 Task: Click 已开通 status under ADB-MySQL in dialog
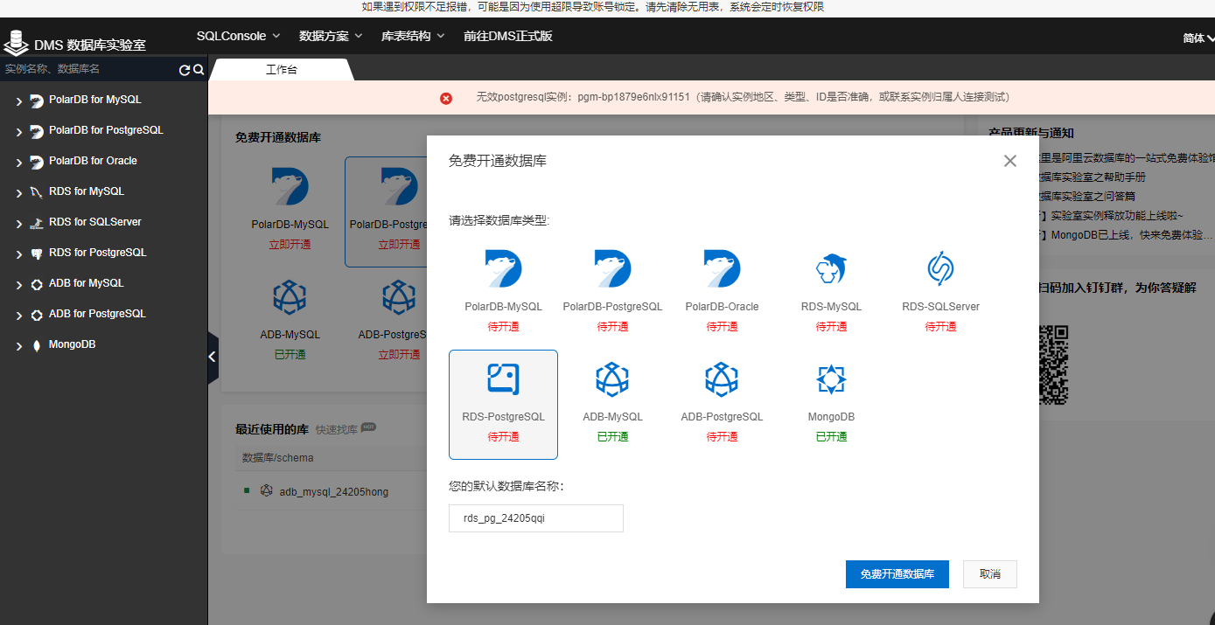tap(612, 436)
